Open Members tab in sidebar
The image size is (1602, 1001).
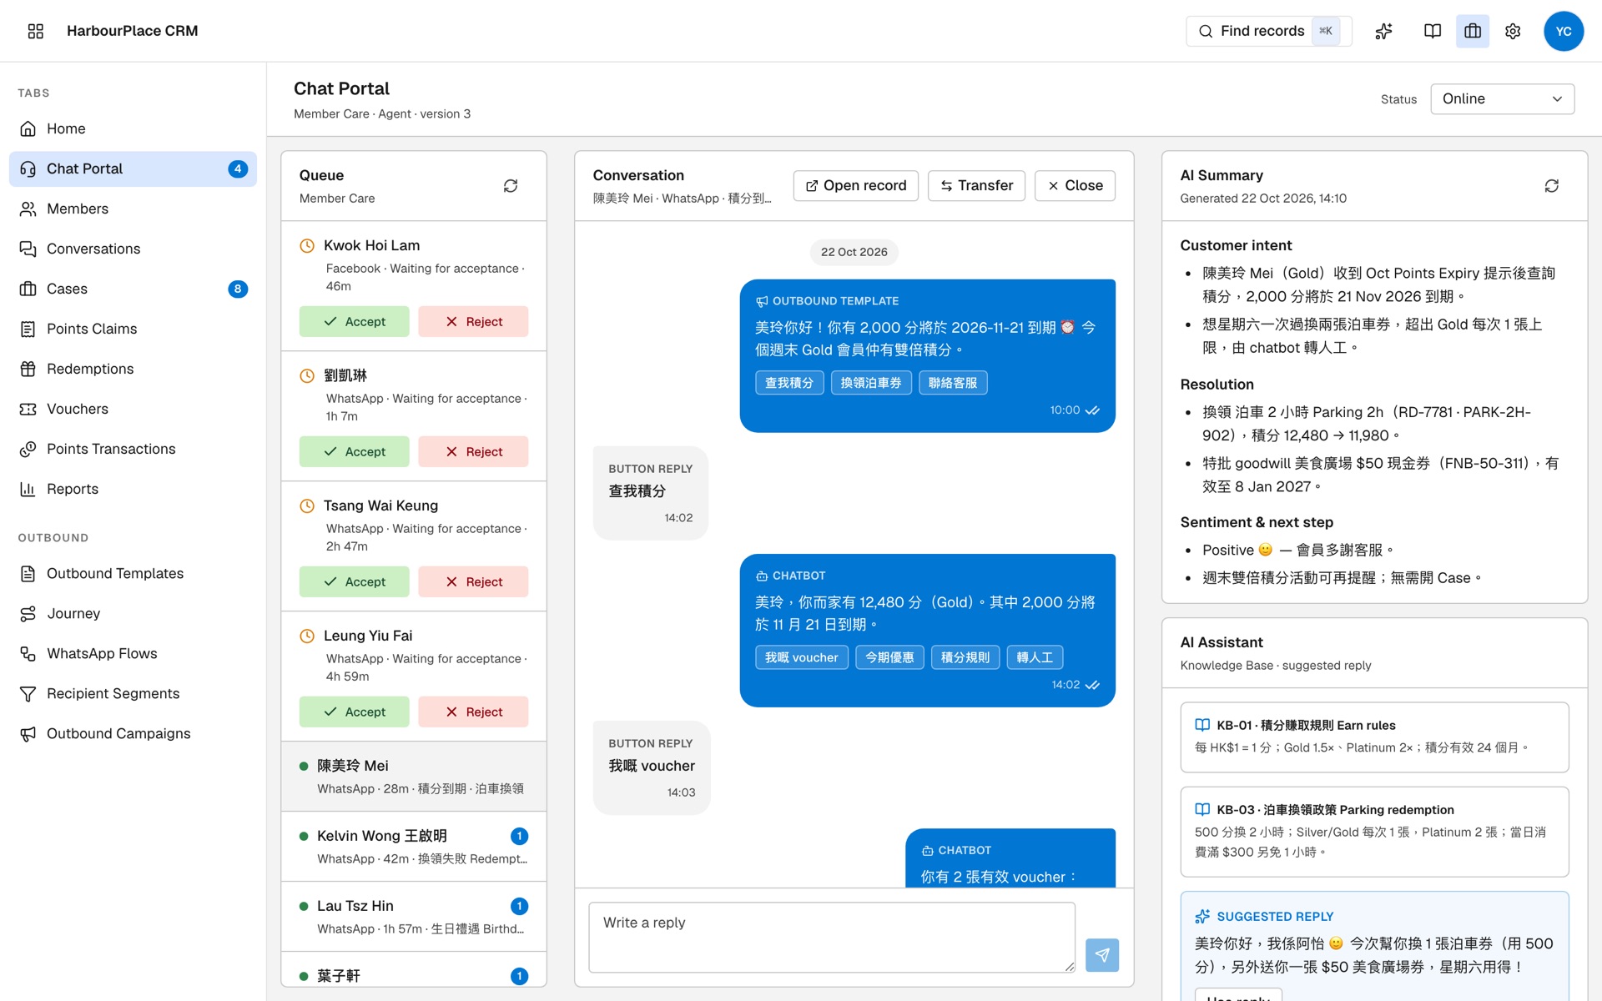[133, 209]
